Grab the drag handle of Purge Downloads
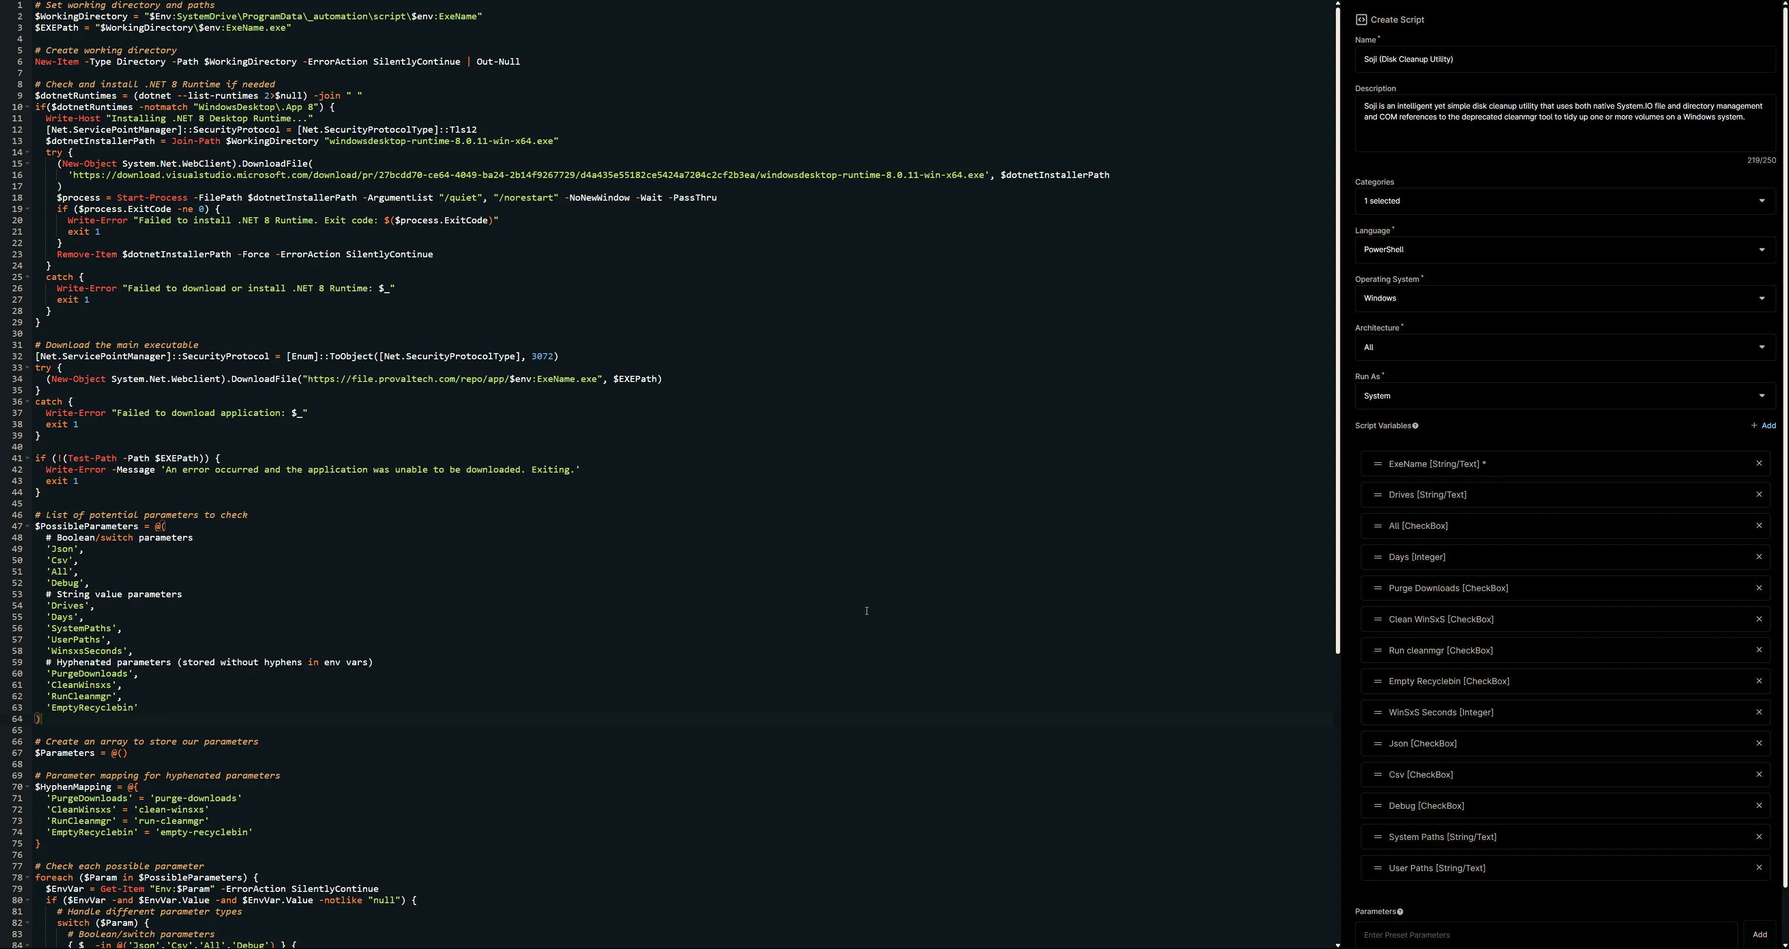1789x949 pixels. (1377, 588)
